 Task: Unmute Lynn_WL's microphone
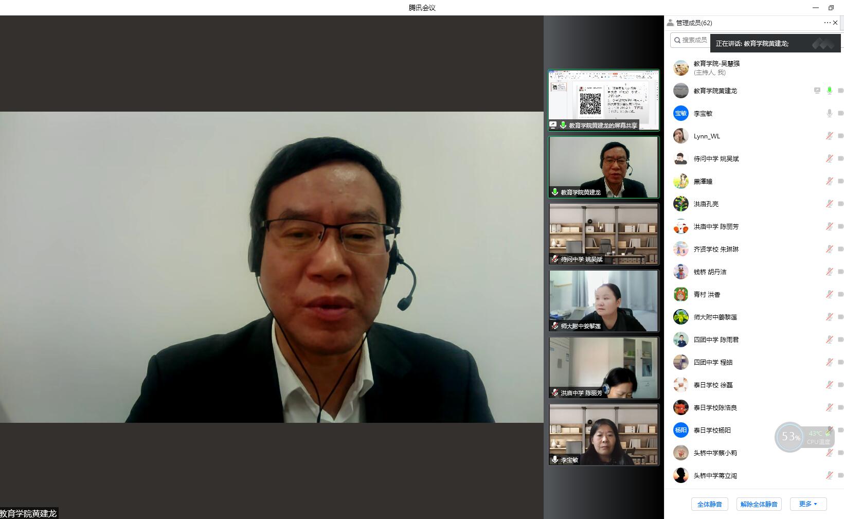pos(829,136)
